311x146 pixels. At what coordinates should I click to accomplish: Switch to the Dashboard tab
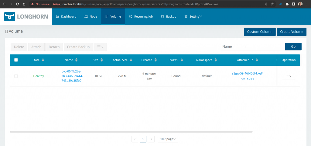click(66, 16)
